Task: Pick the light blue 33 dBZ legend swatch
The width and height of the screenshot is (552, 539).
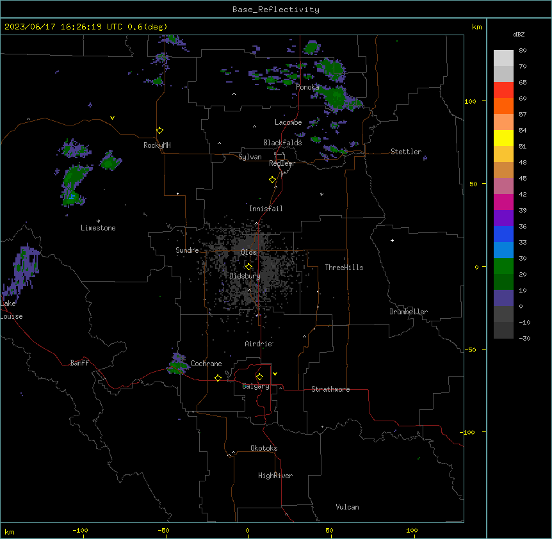Action: pos(503,250)
